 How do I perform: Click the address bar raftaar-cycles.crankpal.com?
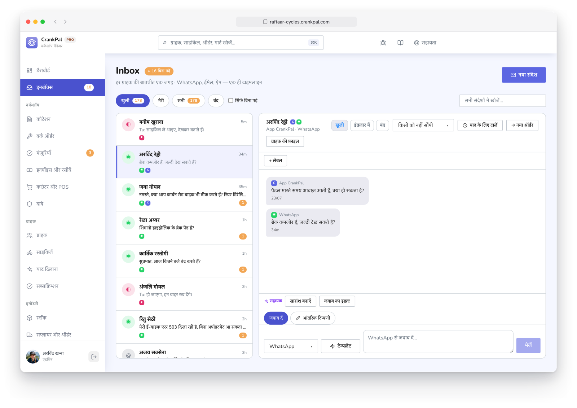click(296, 22)
